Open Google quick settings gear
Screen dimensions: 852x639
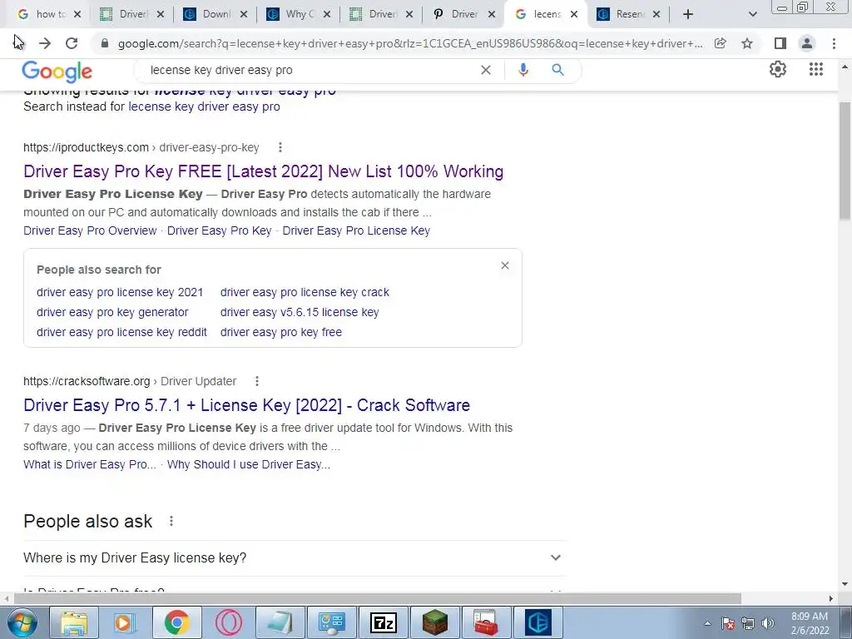tap(778, 69)
